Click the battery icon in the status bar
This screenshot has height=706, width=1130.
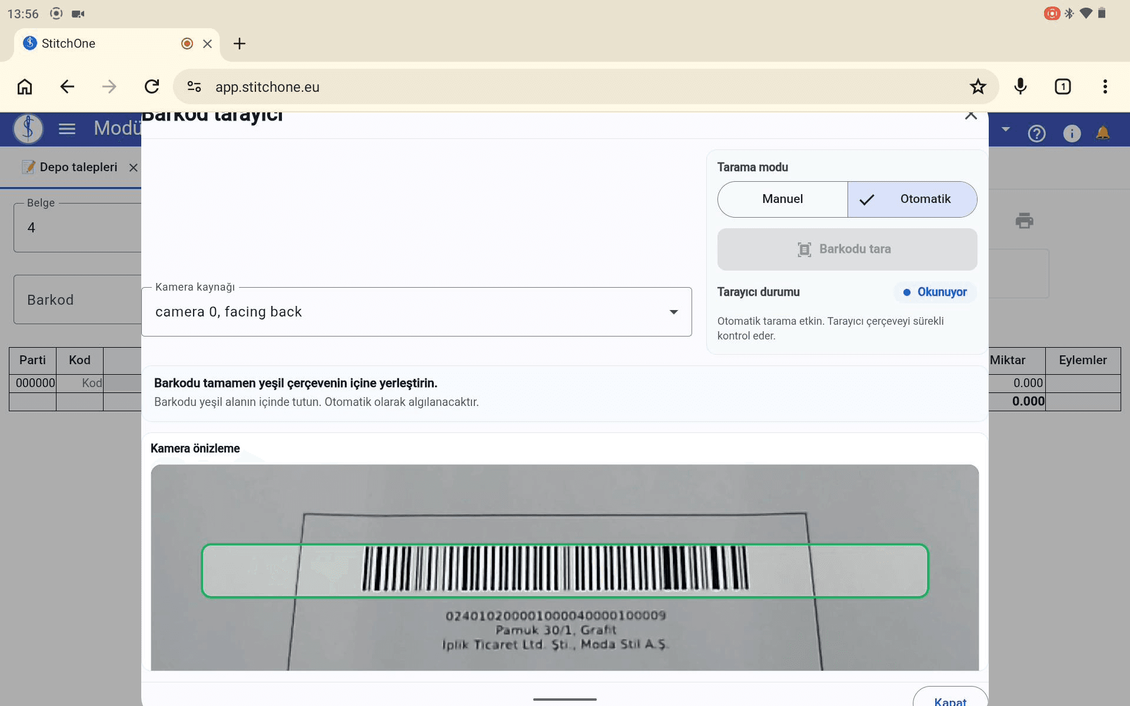click(x=1102, y=13)
